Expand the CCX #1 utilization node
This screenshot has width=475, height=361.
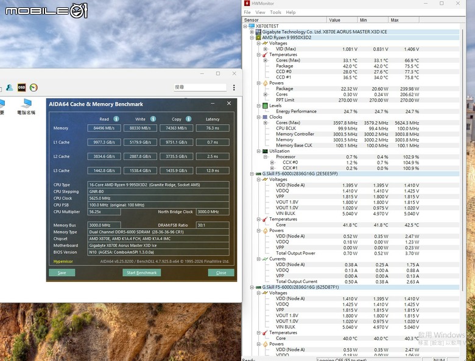point(272,168)
